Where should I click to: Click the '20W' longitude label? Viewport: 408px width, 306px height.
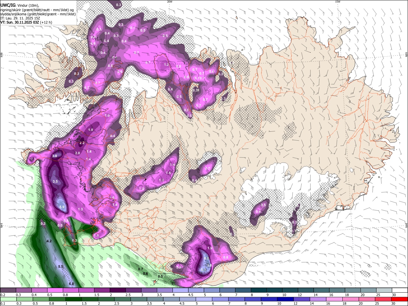[x=170, y=2]
